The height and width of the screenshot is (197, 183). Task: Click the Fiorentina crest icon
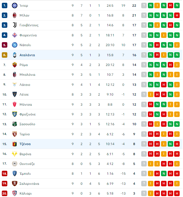click(15, 35)
